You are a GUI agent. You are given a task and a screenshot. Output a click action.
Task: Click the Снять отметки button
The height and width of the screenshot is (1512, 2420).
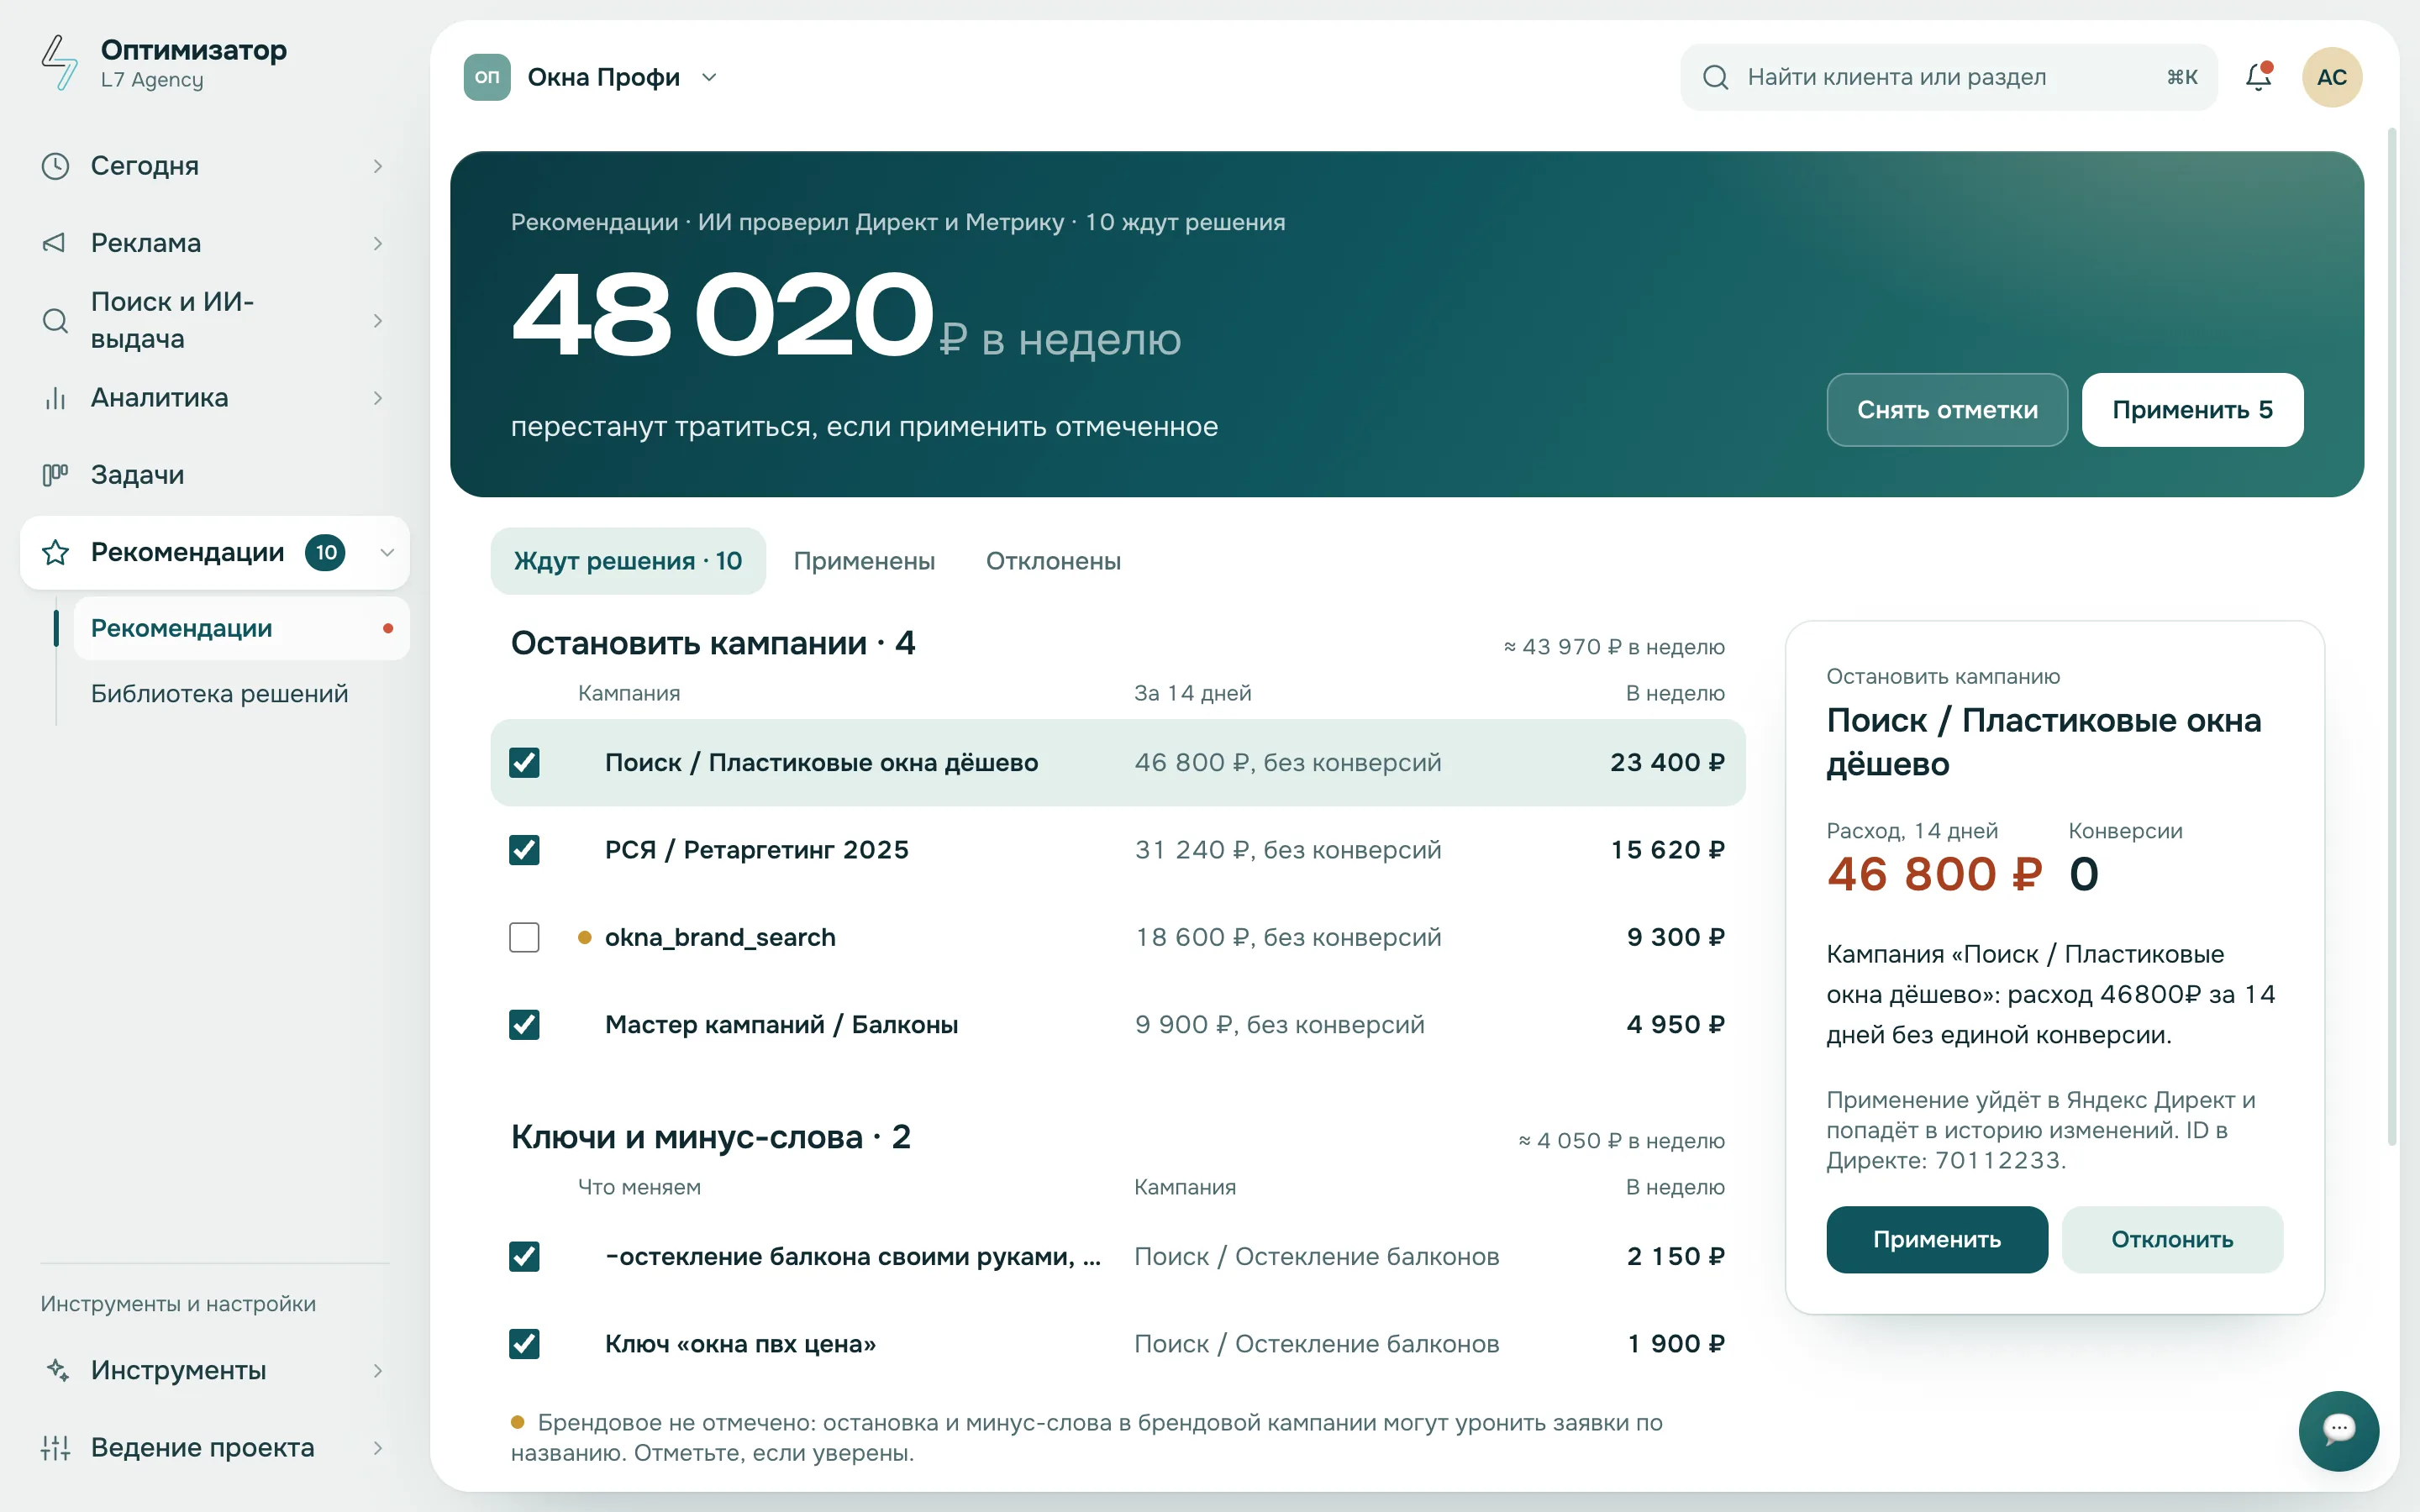click(1946, 410)
